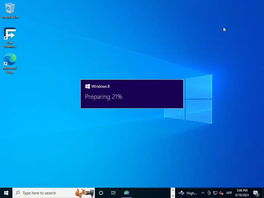Viewport: 264px width, 198px height.
Task: Switch the AFR input language indicator
Action: coord(229,193)
